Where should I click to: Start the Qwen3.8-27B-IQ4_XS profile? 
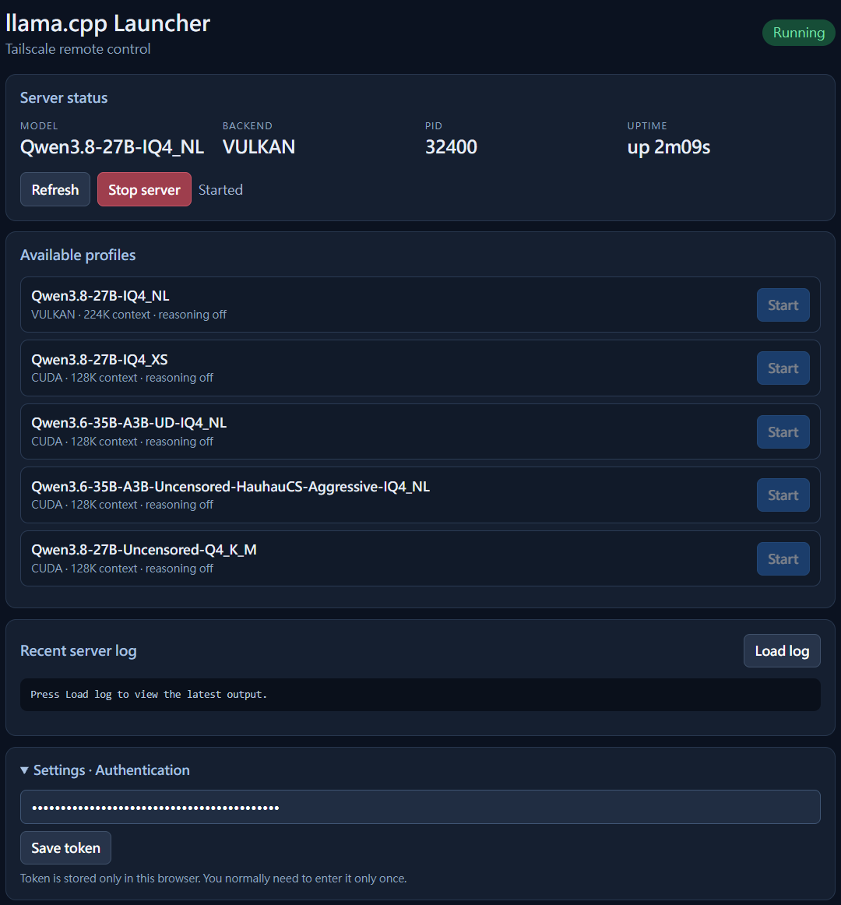point(783,368)
